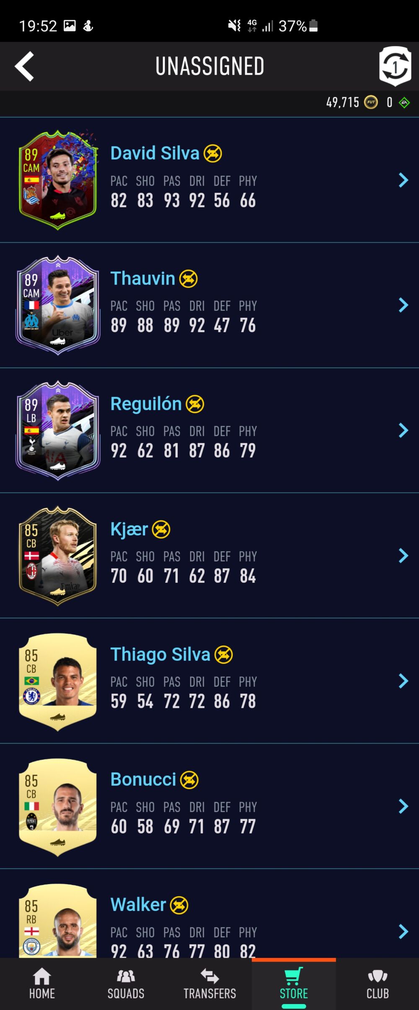Tap the green FIFA points icon
This screenshot has width=419, height=1010.
click(404, 103)
